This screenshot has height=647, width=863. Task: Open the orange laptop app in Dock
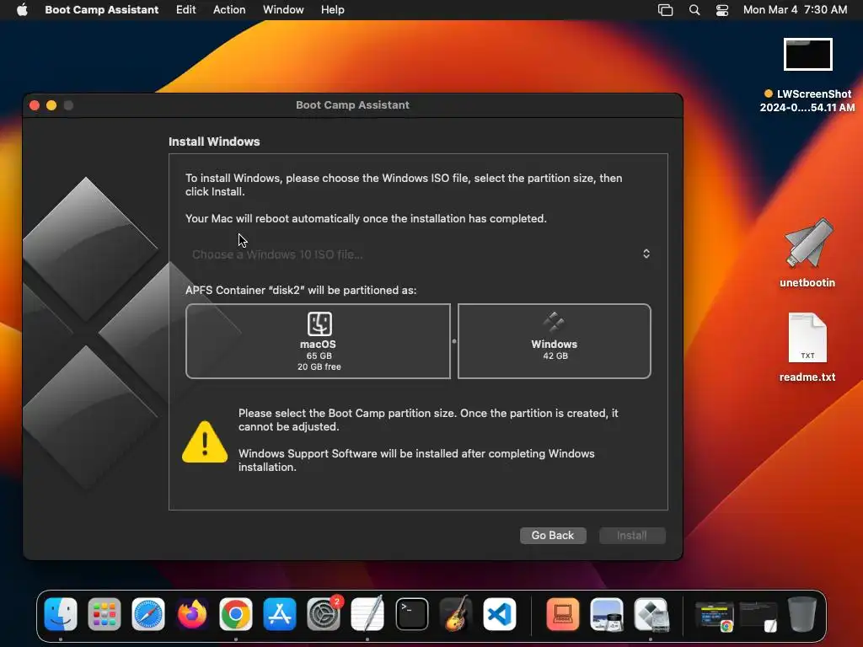point(562,614)
